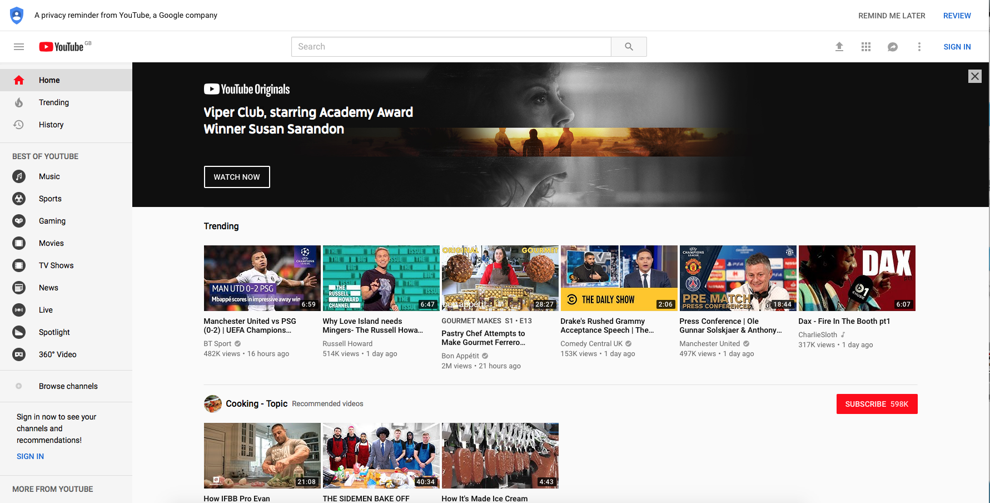Open the hamburger guide menu

tap(19, 47)
